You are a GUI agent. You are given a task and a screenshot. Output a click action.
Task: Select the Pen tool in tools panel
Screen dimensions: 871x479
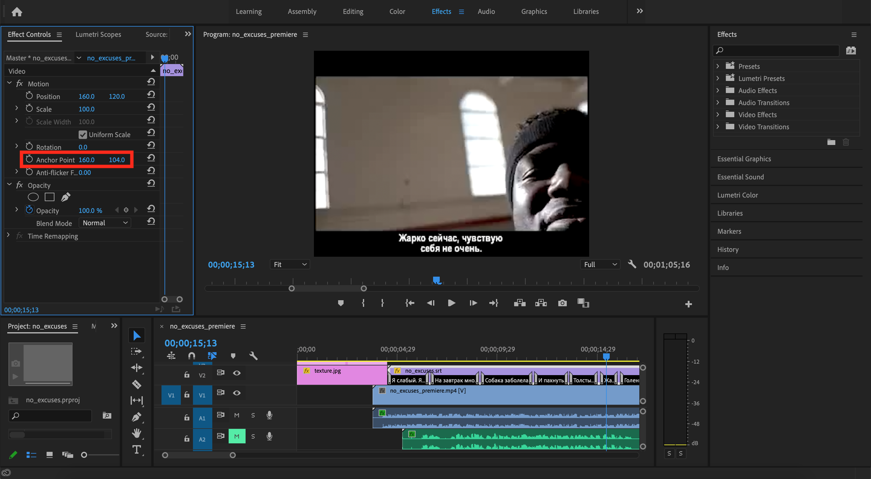point(137,417)
